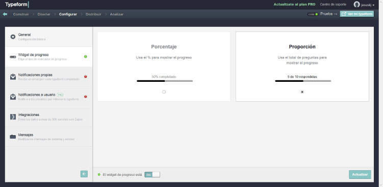The width and height of the screenshot is (383, 187).
Task: Click the text El widget de progreso está
Action: [122, 175]
